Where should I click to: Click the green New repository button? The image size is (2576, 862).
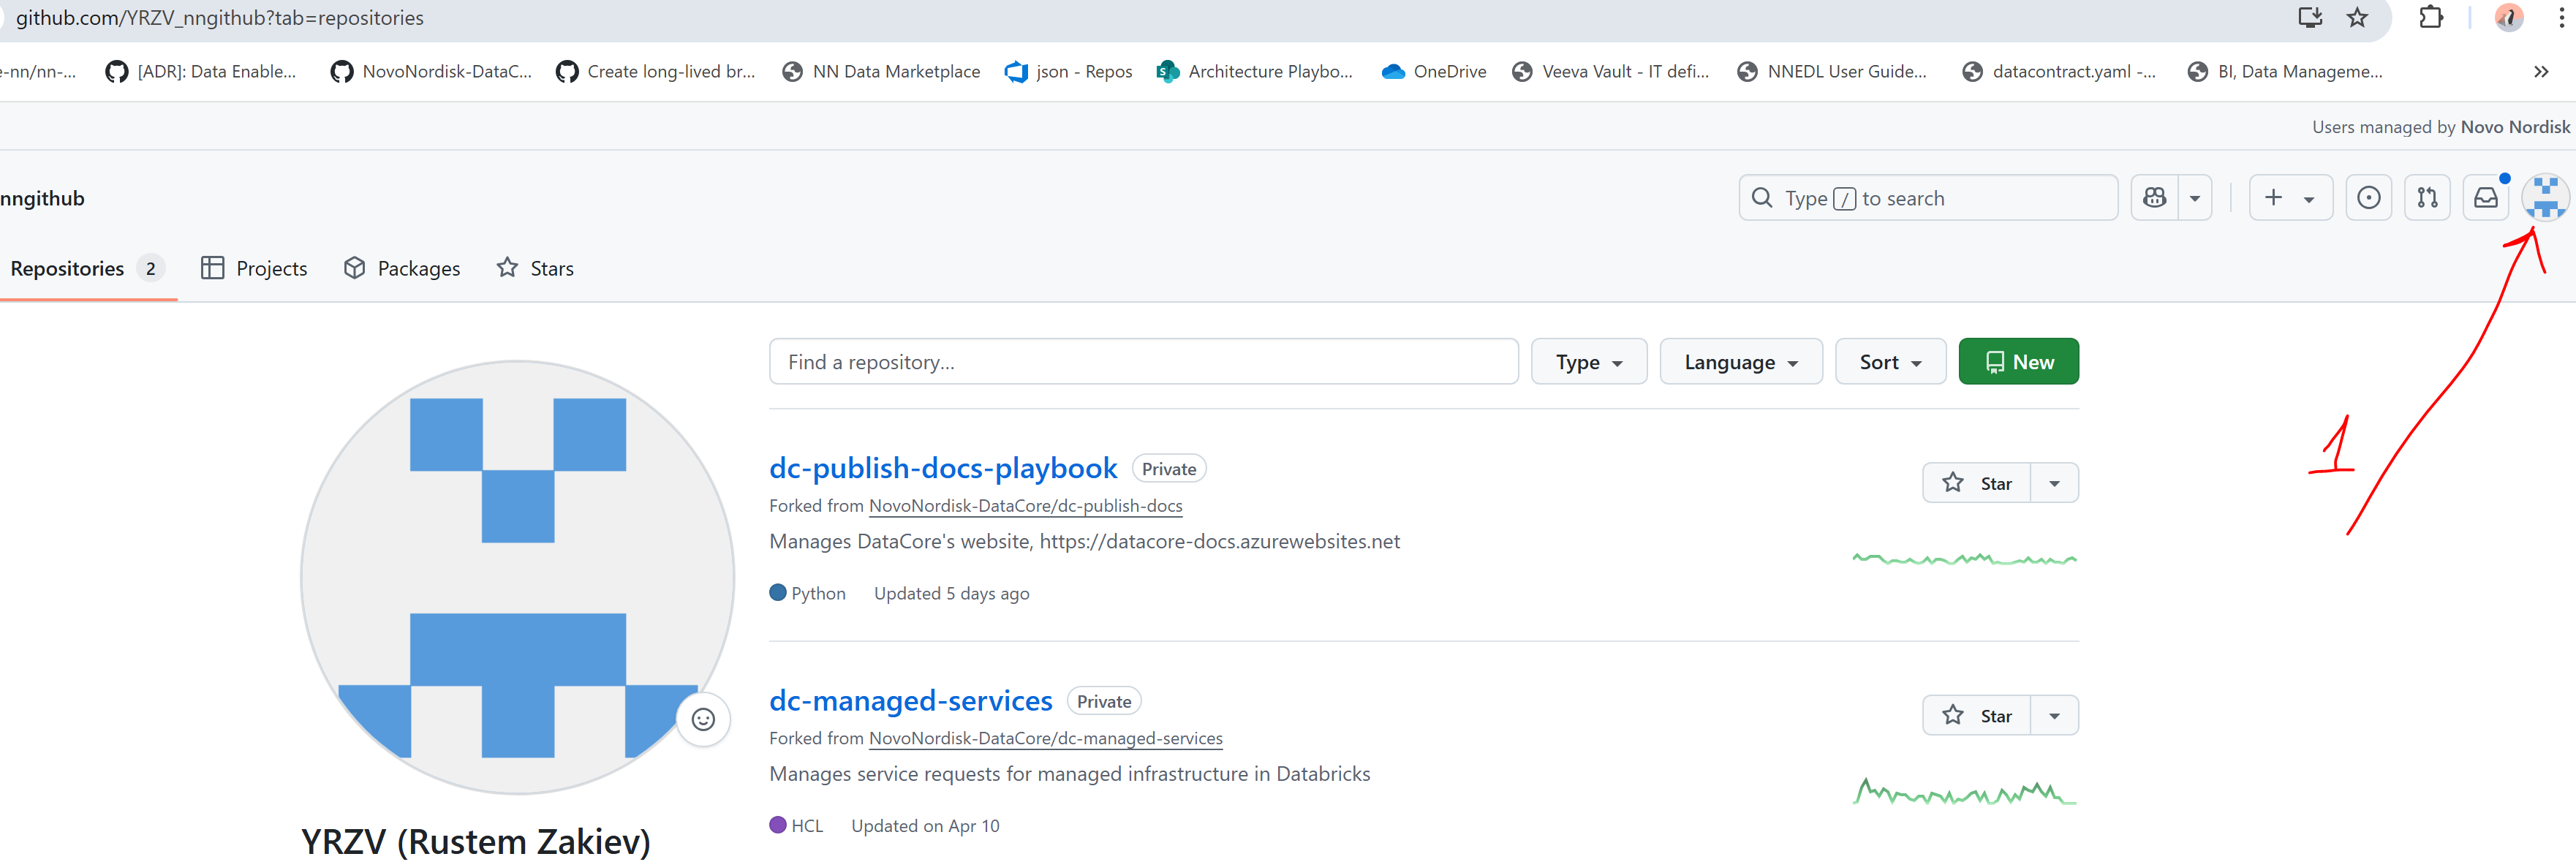coord(2018,362)
